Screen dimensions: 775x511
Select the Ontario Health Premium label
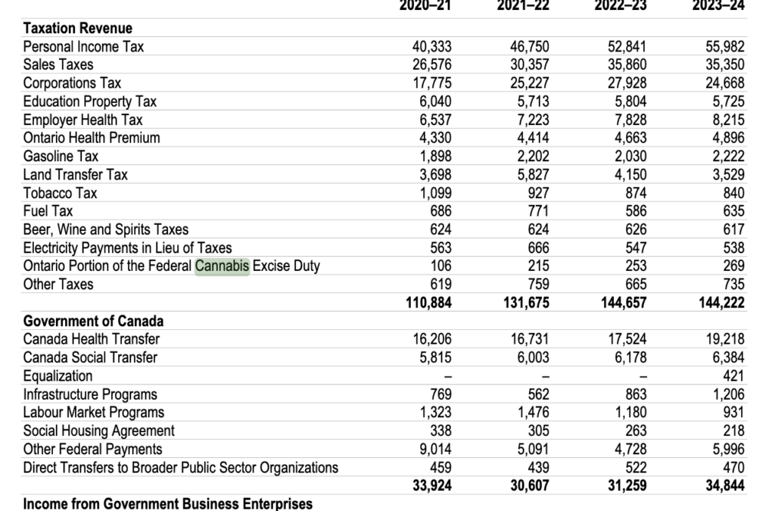(92, 138)
